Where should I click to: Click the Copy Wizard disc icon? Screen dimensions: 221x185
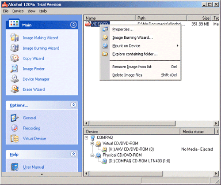(15, 58)
